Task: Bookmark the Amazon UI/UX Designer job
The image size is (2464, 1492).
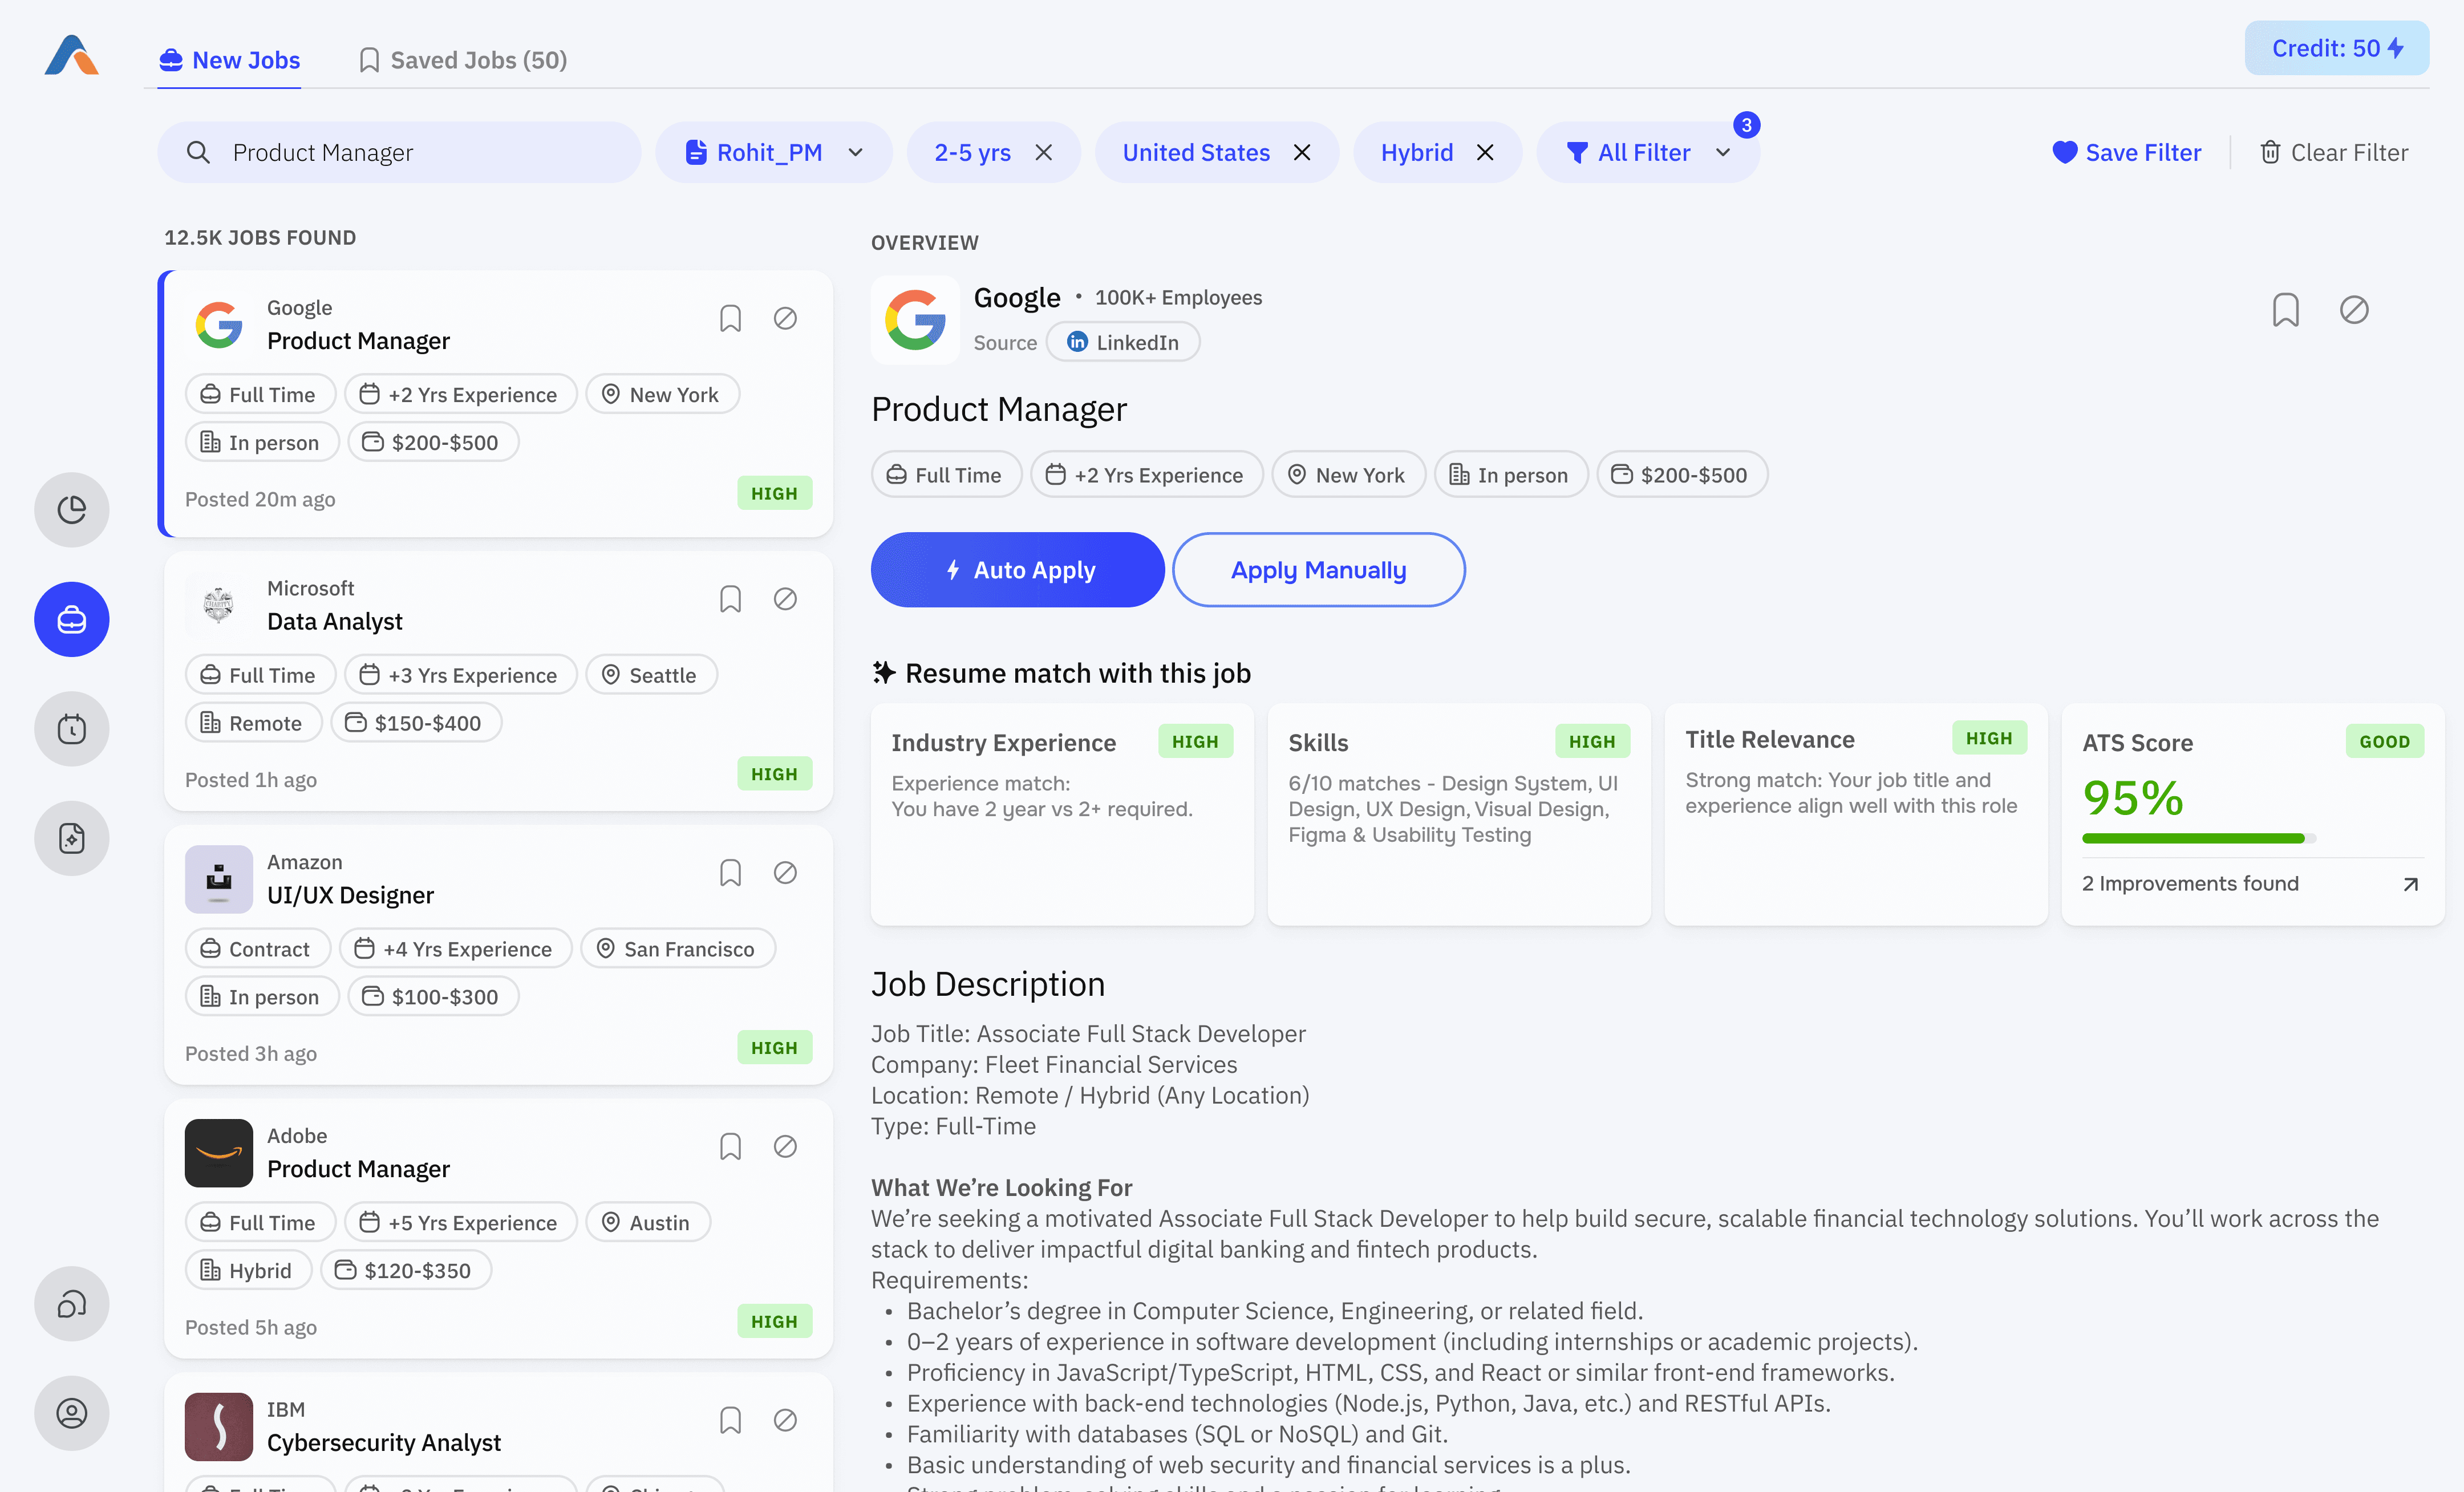Action: coord(730,873)
